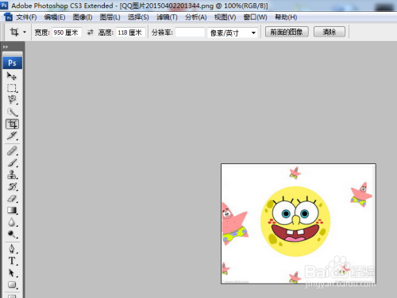Image resolution: width=397 pixels, height=298 pixels.
Task: Click the width field showing 950 厘米
Action: tap(67, 32)
